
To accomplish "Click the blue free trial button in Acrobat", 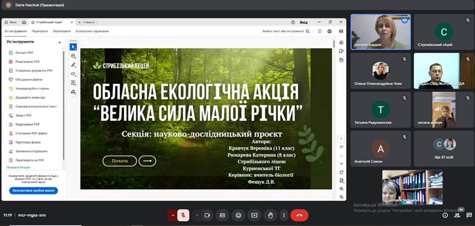I will [x=34, y=191].
